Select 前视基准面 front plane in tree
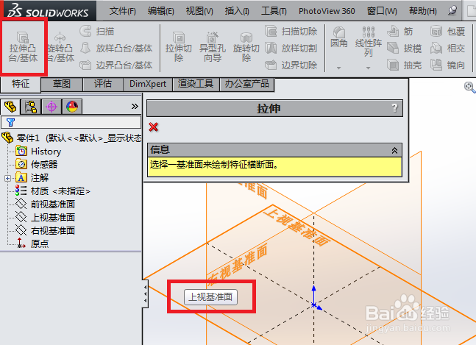476x345 pixels. click(45, 204)
